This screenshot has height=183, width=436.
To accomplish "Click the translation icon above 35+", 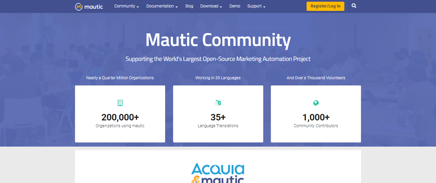I will pos(218,103).
